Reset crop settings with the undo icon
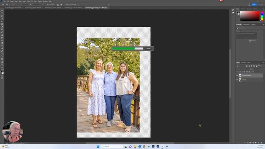This screenshot has height=149, width=265. point(108,5)
